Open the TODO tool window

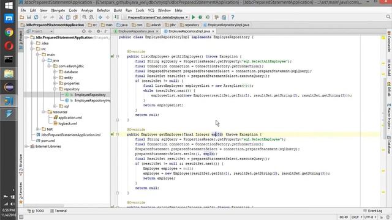(x=36, y=211)
